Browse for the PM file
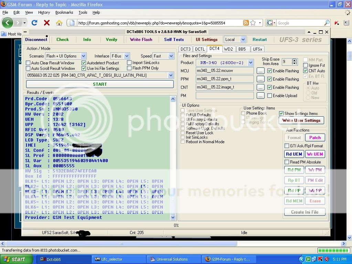 [260, 96]
